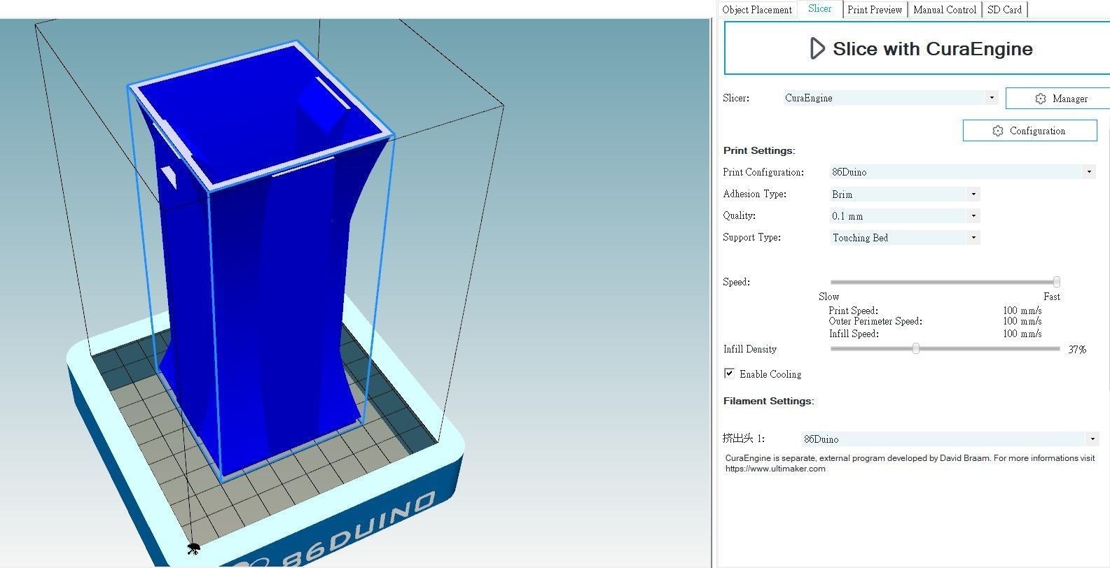Open the SD Card tab

(1004, 10)
